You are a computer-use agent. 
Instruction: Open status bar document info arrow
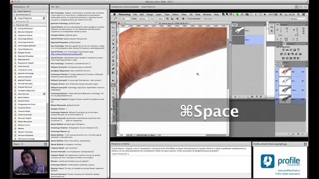click(x=159, y=135)
